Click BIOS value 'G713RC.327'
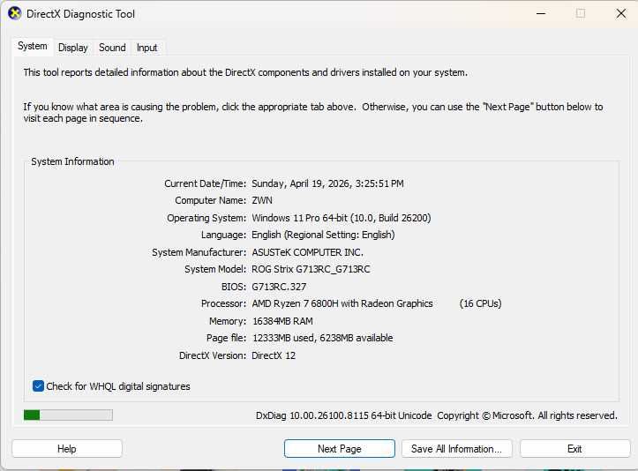Screen dimensions: 638x471 [x=279, y=287]
